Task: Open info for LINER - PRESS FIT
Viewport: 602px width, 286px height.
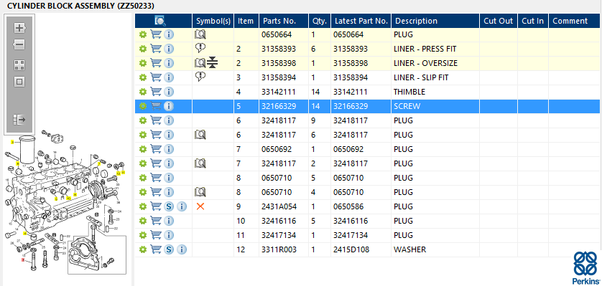Action: [x=169, y=49]
